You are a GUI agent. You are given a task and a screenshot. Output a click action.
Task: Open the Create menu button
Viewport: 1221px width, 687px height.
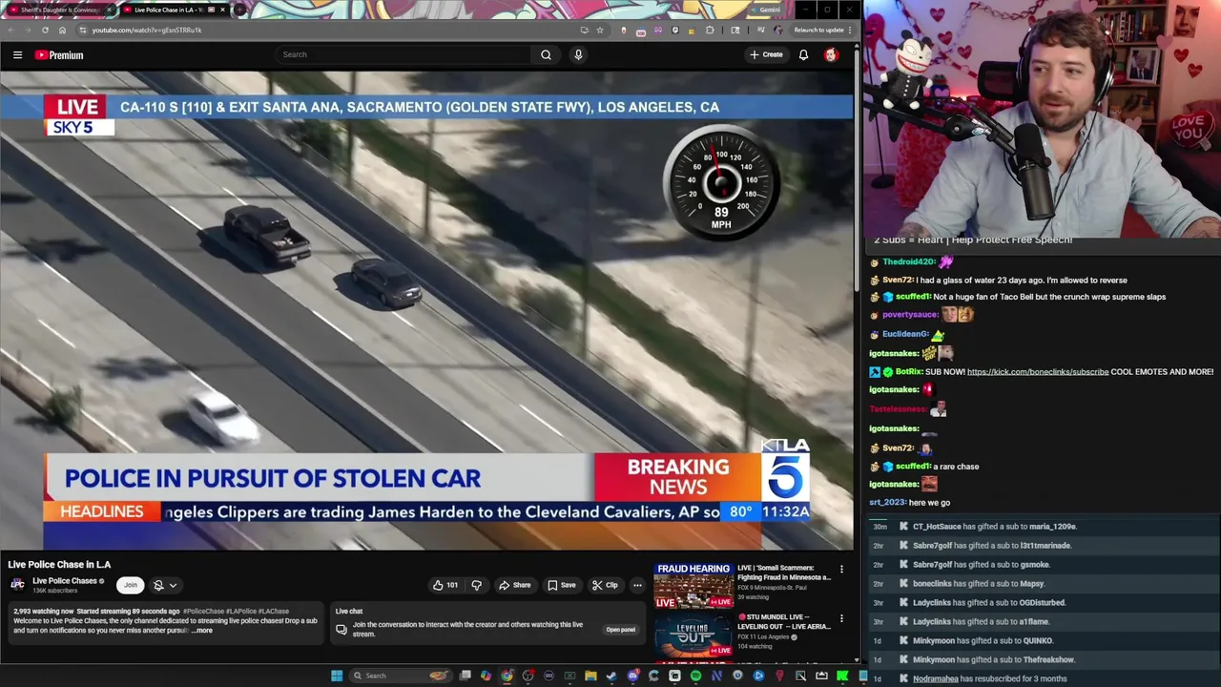tap(766, 54)
